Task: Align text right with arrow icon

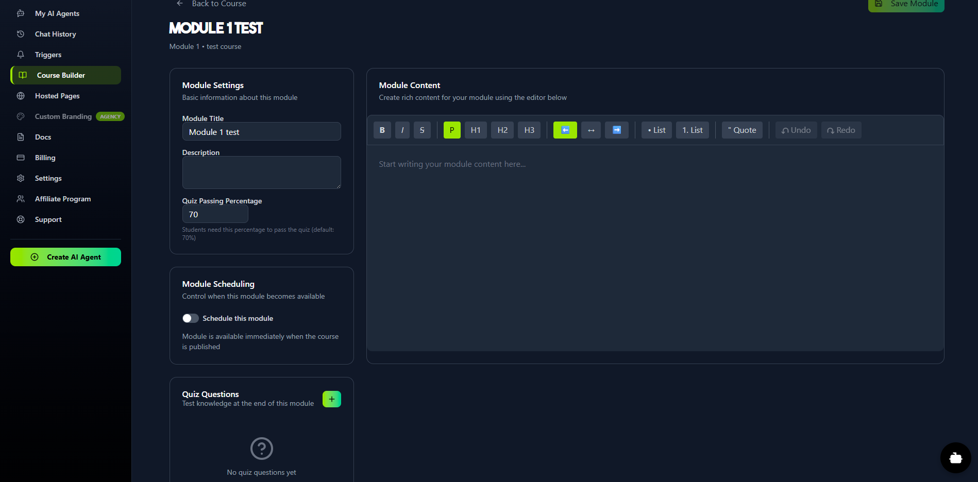Action: coord(616,130)
